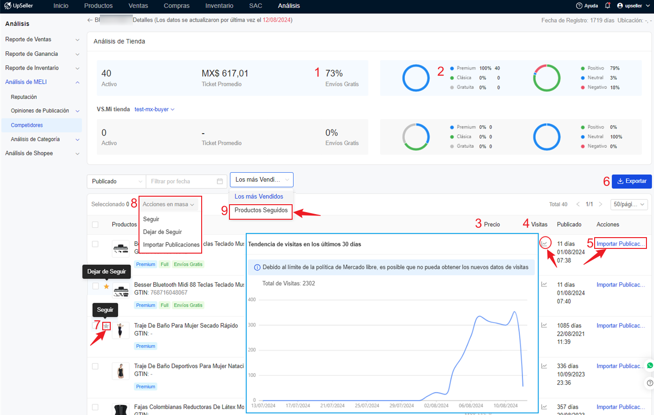Open the 50/página page-size dropdown
The height and width of the screenshot is (415, 654).
tap(629, 204)
